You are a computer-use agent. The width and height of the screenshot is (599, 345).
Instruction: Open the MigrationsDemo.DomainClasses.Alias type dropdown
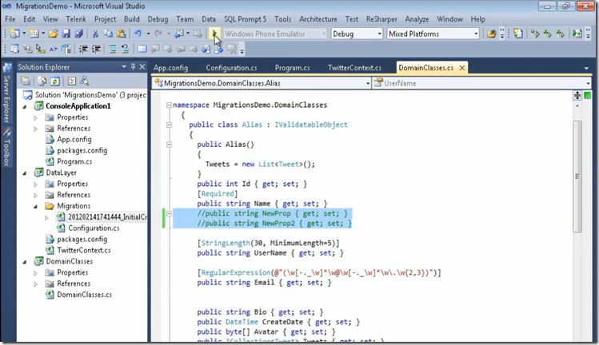[262, 83]
